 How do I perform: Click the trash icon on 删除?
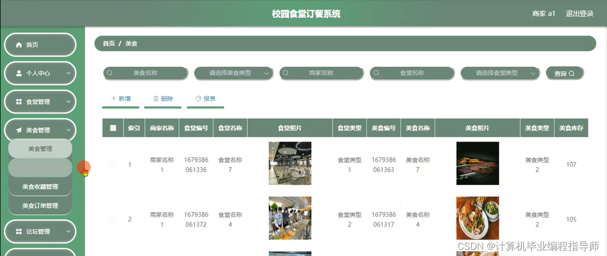[156, 99]
